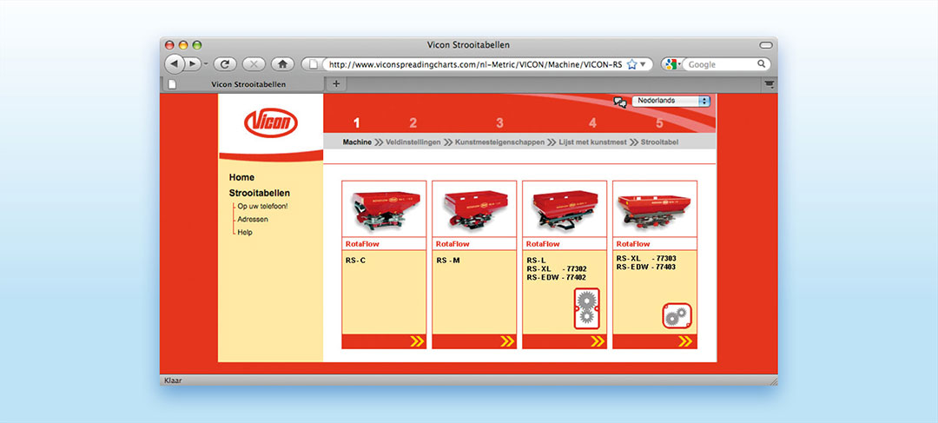Click the browser Forward button
The image size is (938, 423).
point(192,64)
